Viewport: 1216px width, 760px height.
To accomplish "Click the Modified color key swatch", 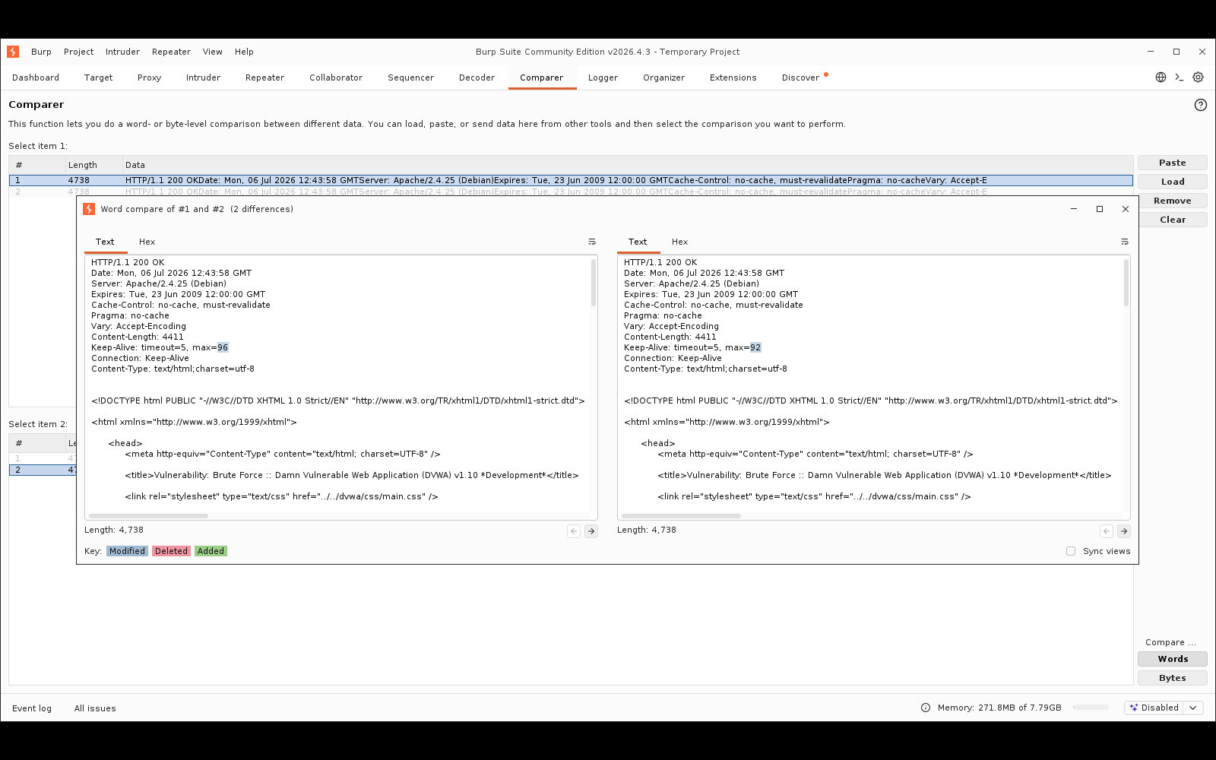I will coord(127,551).
